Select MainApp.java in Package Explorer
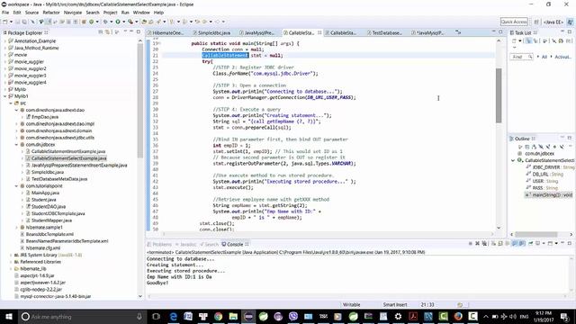The height and width of the screenshot is (324, 576). [45, 193]
